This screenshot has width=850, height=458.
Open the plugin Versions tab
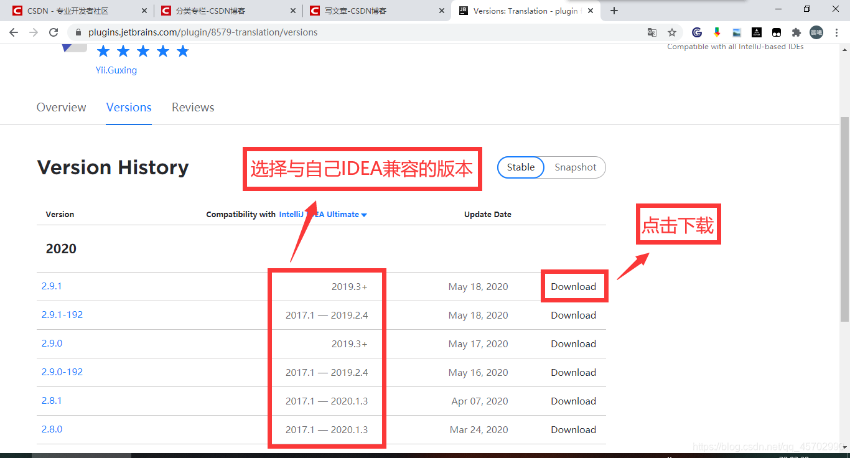[129, 107]
